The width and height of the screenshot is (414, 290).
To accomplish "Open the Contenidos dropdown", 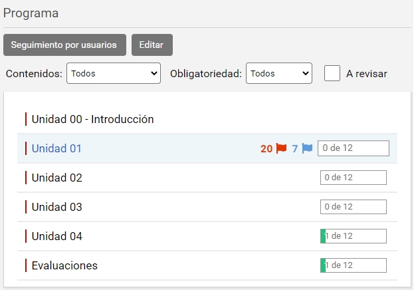I will click(x=114, y=74).
